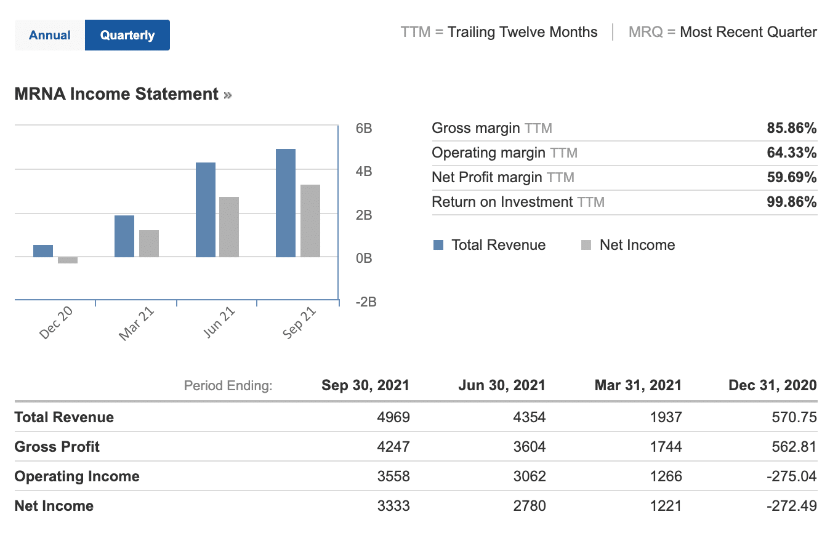Screen dimensions: 830x533
Task: Click the Jun 21 Total Revenue bar
Action: click(x=206, y=210)
